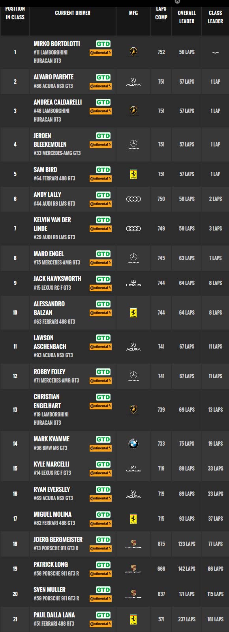Click the Laps Comp column header
The width and height of the screenshot is (229, 632).
click(161, 13)
